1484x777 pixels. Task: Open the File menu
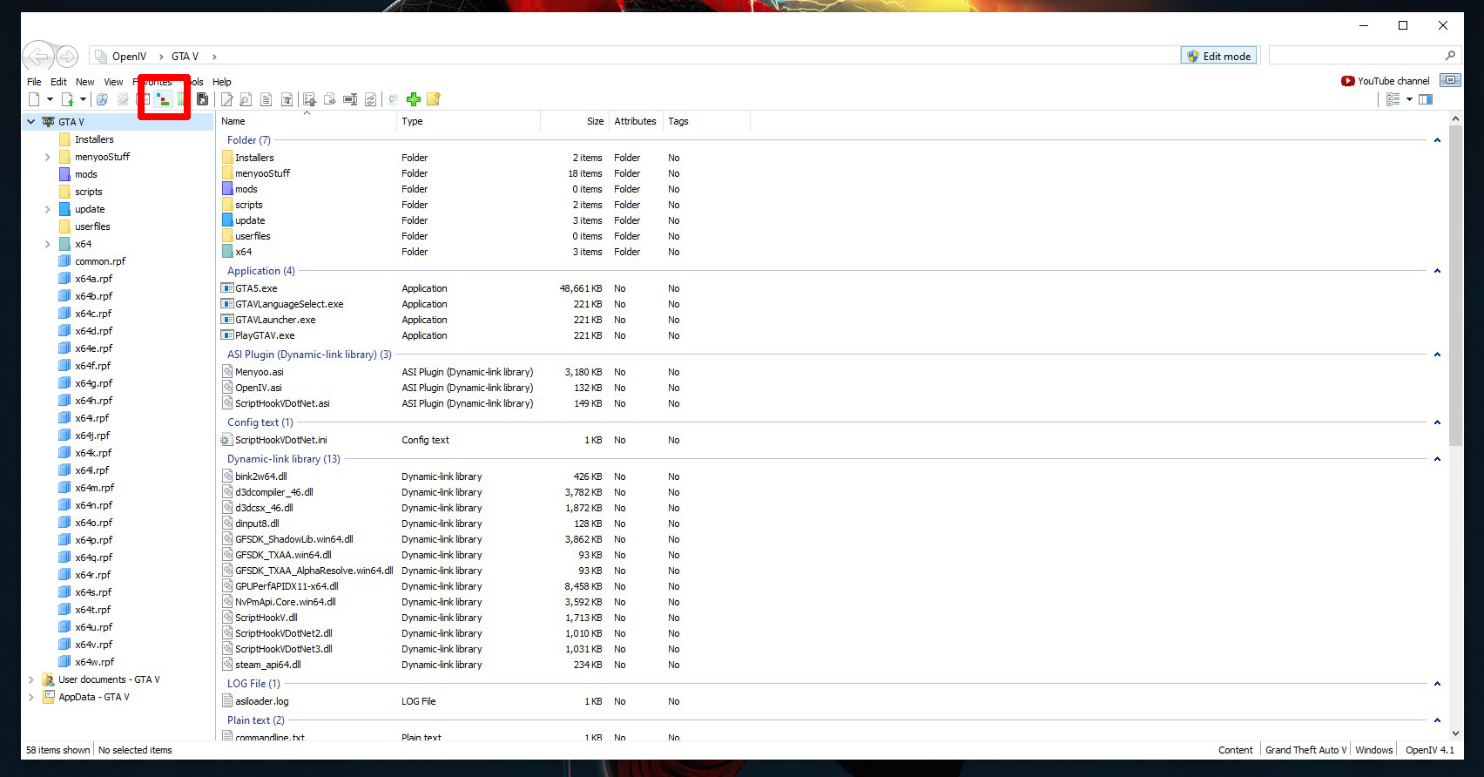tap(34, 82)
